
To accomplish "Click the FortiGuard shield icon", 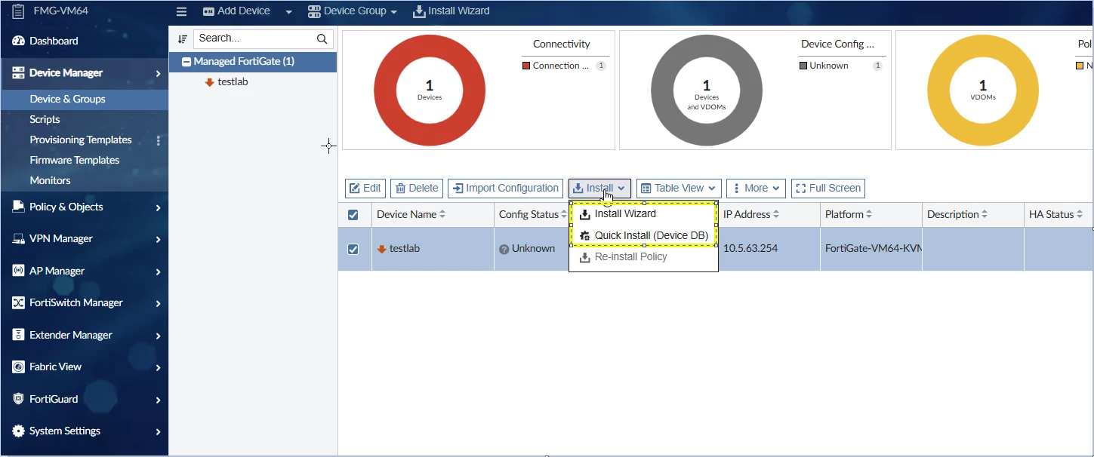I will (18, 399).
